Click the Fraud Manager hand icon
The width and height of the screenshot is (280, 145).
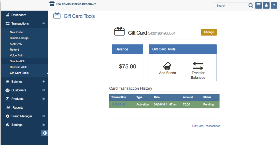pyautogui.click(x=7, y=116)
